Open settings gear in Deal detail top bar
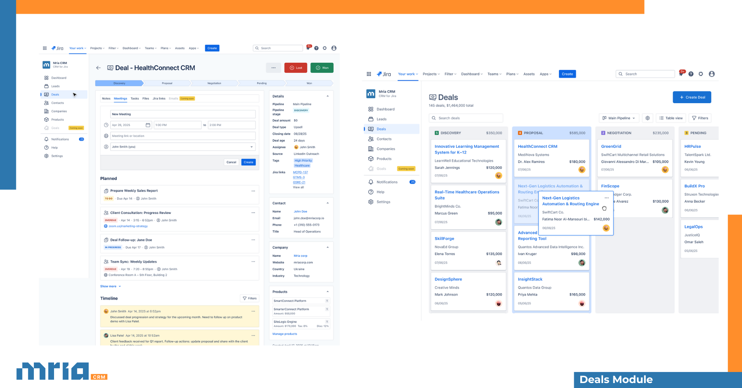This screenshot has width=742, height=388. pos(325,48)
